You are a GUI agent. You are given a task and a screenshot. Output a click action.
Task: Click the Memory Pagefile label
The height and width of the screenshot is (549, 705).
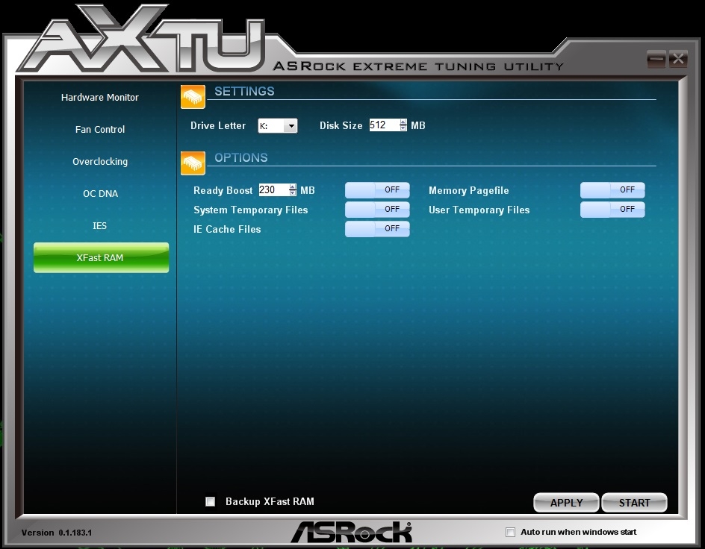[x=468, y=190]
